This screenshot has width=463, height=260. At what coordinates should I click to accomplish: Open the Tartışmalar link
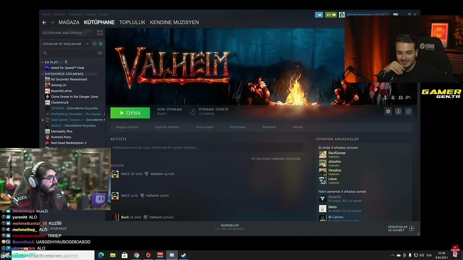[238, 127]
